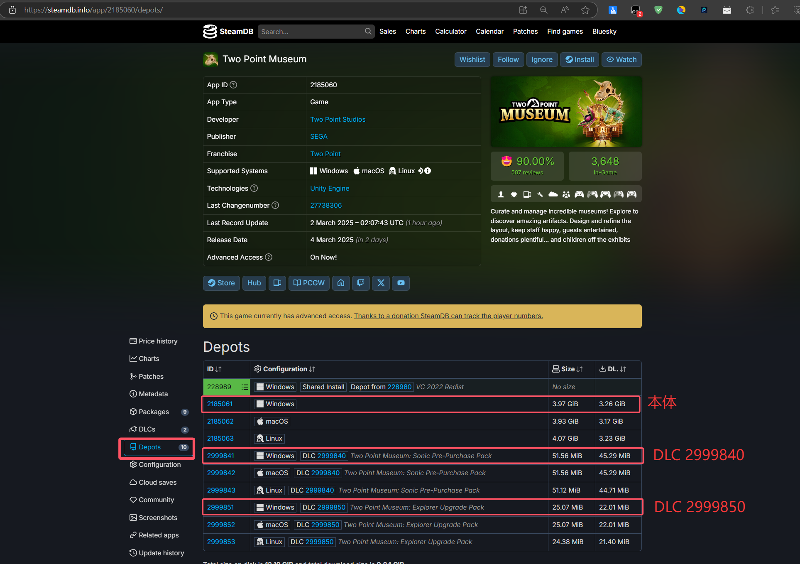The width and height of the screenshot is (800, 564).
Task: Click the Two Point Museum app icon
Action: click(x=210, y=59)
